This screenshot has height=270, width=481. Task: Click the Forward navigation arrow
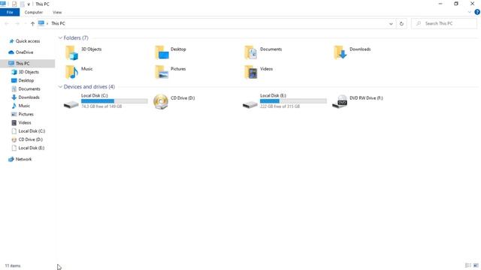pyautogui.click(x=17, y=23)
